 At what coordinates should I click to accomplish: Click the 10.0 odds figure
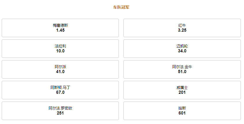click(x=60, y=51)
